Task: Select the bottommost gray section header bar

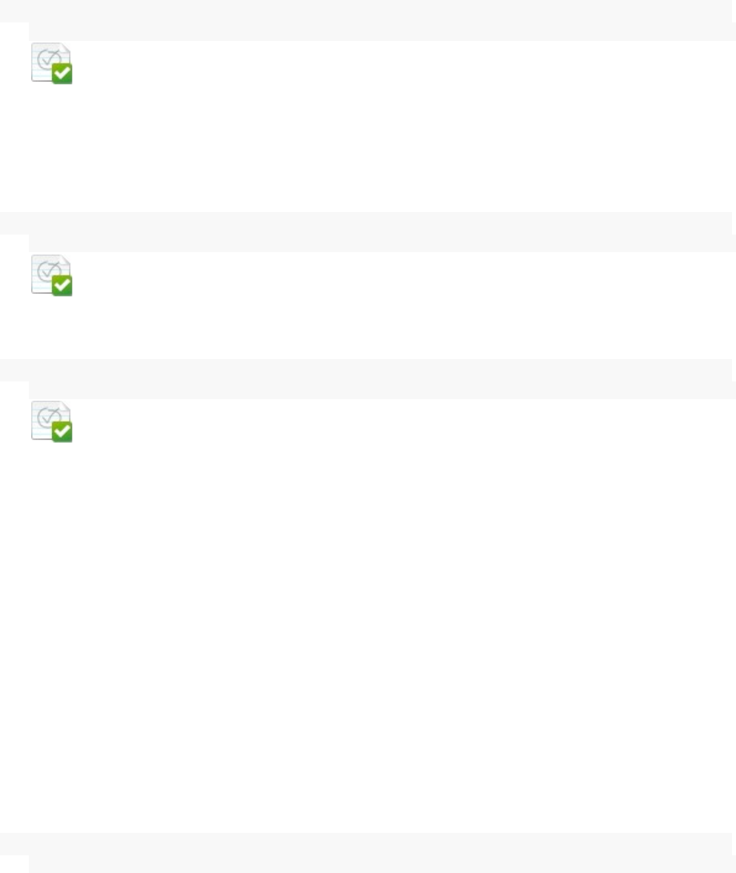Action: tap(366, 844)
